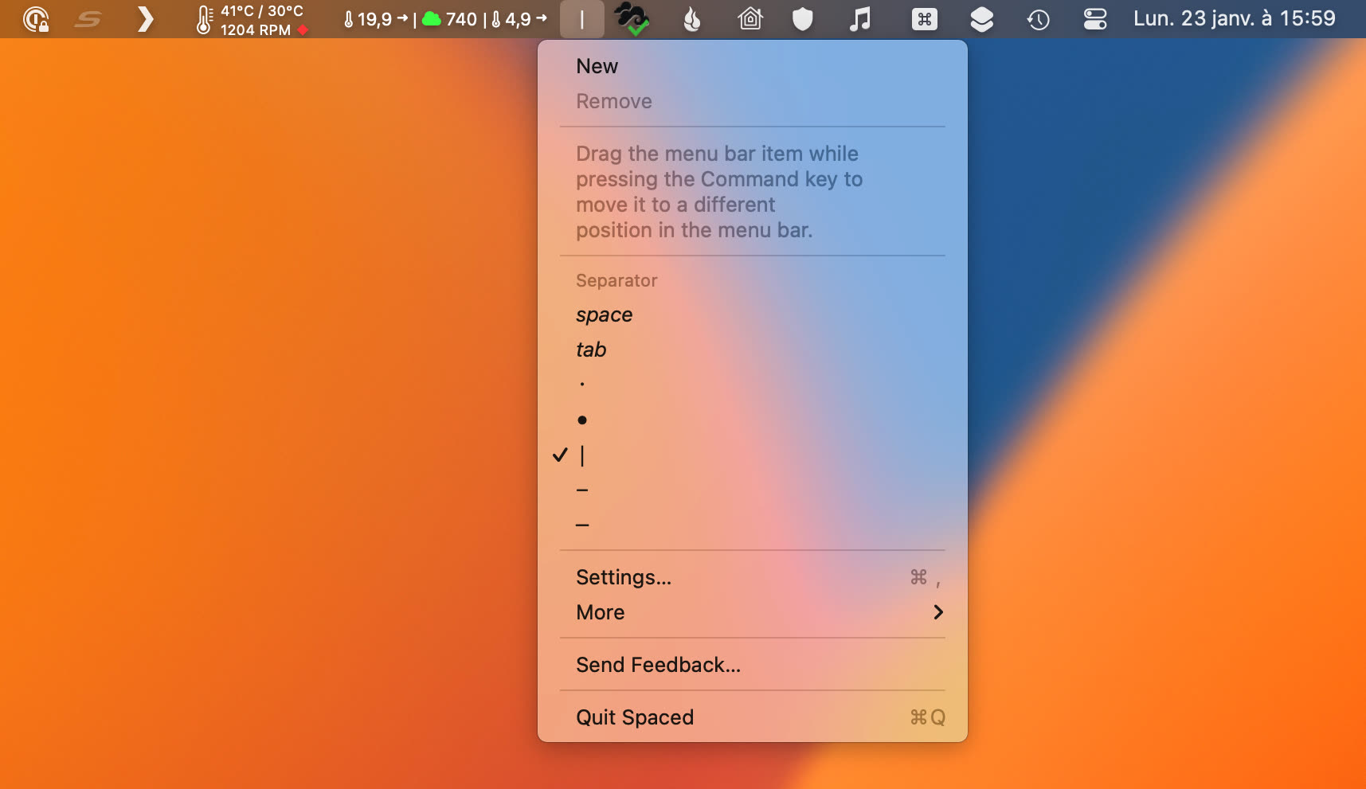The height and width of the screenshot is (789, 1366).
Task: Click the flame menu bar icon
Action: pos(692,19)
